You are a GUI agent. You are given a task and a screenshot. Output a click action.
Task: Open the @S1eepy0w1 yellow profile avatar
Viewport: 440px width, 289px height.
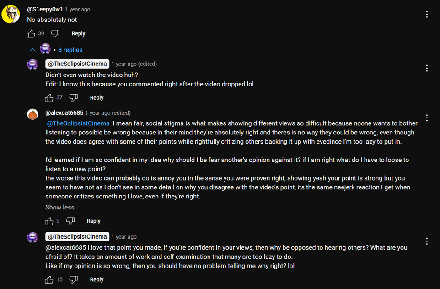coord(11,14)
